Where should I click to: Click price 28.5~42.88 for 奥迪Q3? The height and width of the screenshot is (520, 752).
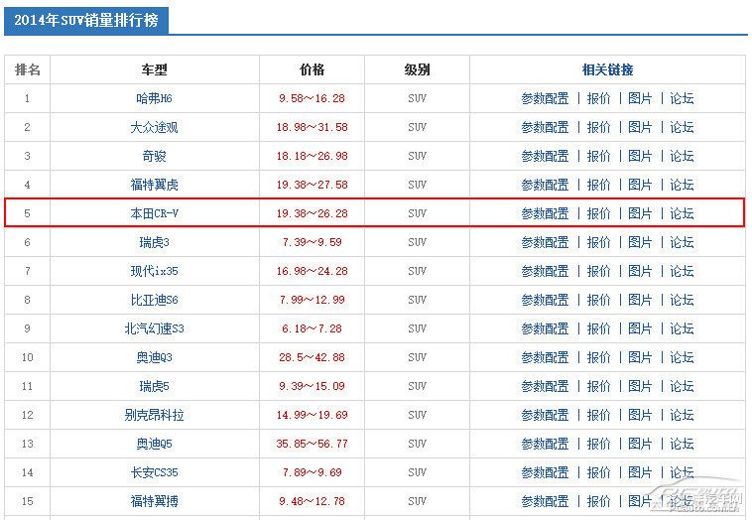point(312,357)
